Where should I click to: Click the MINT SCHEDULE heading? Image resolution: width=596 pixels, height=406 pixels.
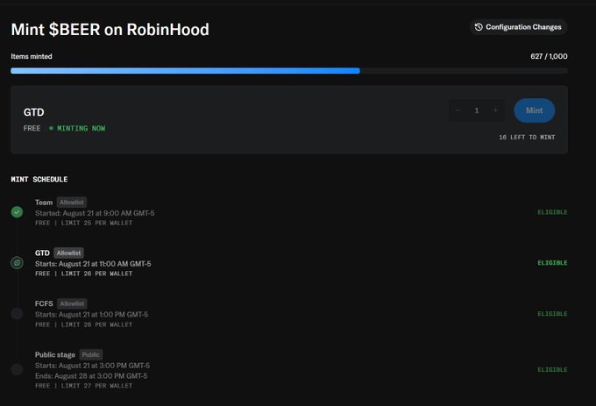click(x=39, y=179)
